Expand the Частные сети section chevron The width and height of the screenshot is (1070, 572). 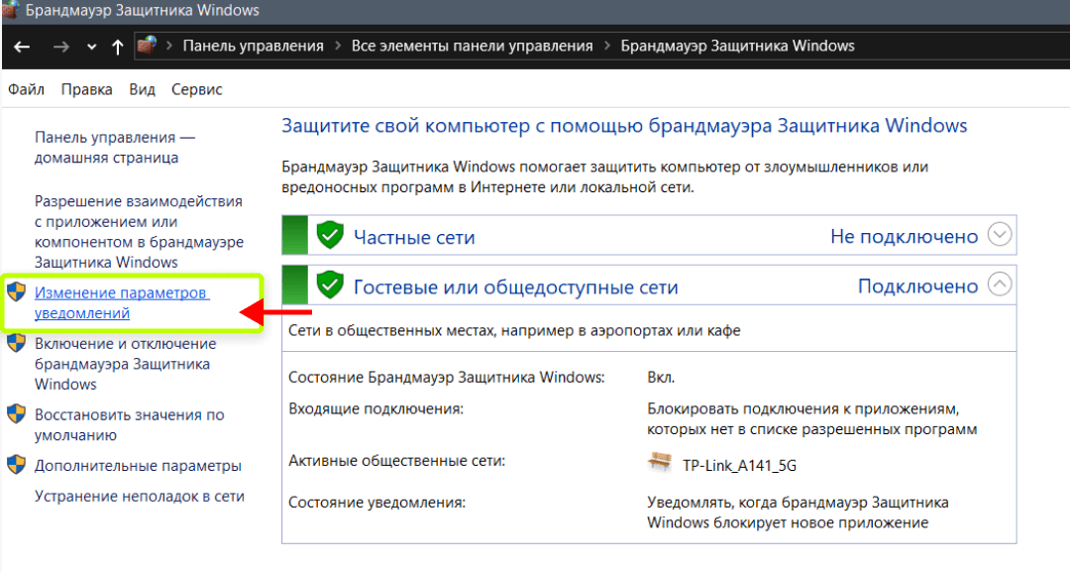(x=1000, y=235)
